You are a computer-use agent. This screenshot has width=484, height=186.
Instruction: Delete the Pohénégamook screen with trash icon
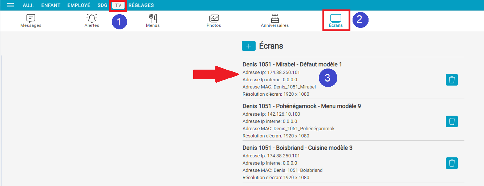(x=452, y=121)
